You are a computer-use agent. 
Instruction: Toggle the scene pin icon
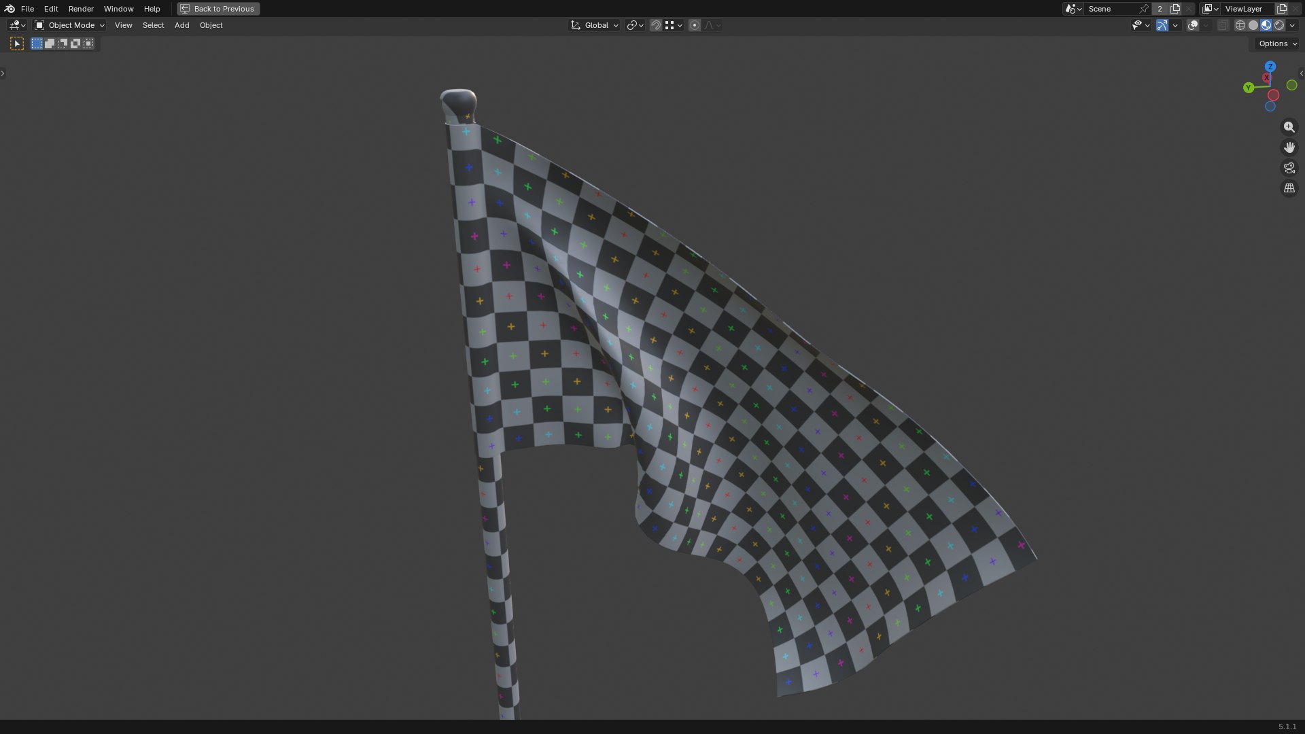tap(1144, 9)
